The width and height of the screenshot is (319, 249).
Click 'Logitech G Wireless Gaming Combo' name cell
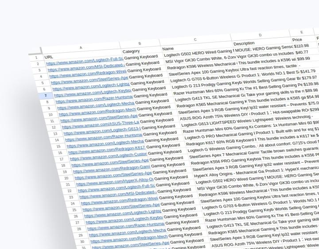coord(223,148)
